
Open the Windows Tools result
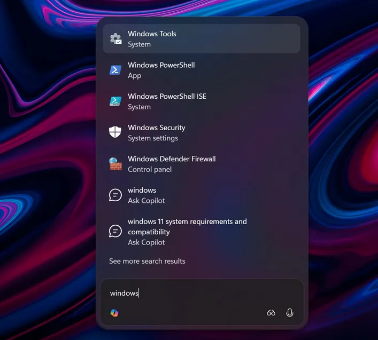pyautogui.click(x=202, y=39)
